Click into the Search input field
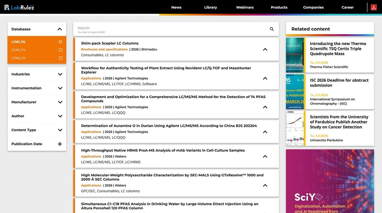 pyautogui.click(x=169, y=28)
